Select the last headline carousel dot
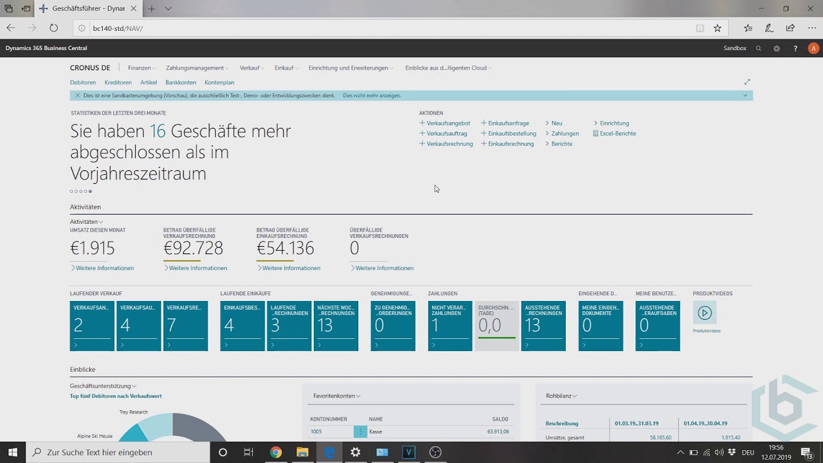 pyautogui.click(x=90, y=191)
